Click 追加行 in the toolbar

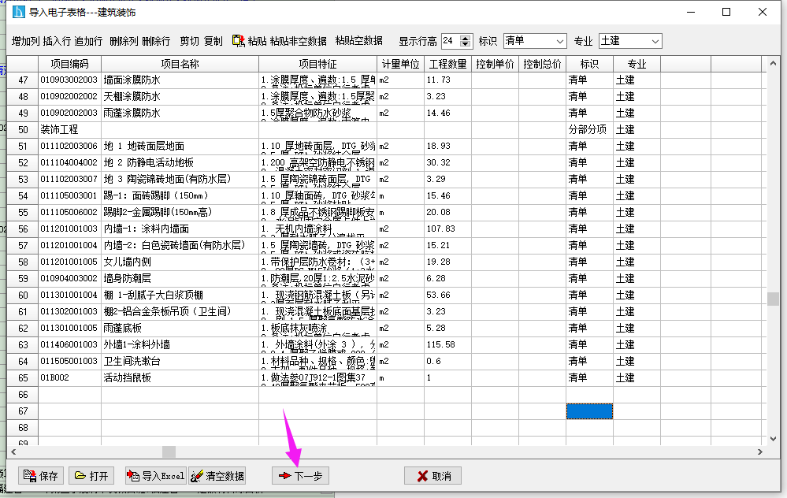(x=88, y=41)
